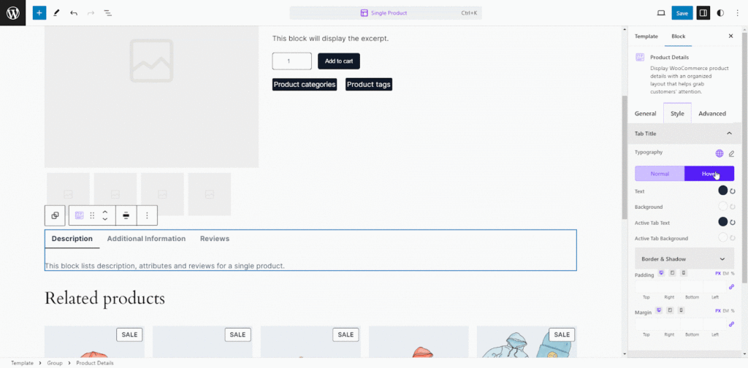Switch to Normal state styling
Image resolution: width=748 pixels, height=368 pixels.
click(660, 174)
